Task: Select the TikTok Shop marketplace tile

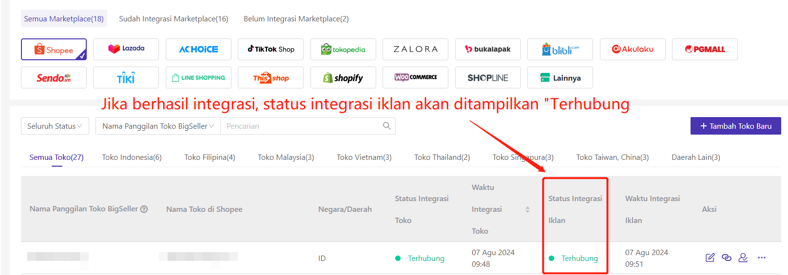Action: pyautogui.click(x=270, y=50)
